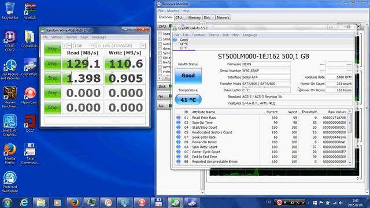Viewport: 370px width, 208px height.
Task: Switch to the Network tab
Action: [x=223, y=17]
